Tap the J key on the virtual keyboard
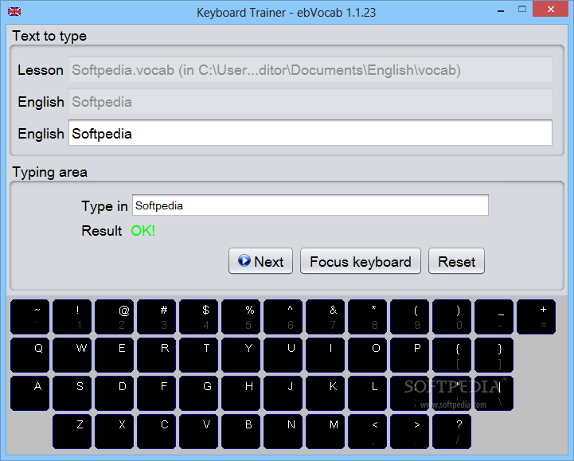The width and height of the screenshot is (574, 461). 283,393
